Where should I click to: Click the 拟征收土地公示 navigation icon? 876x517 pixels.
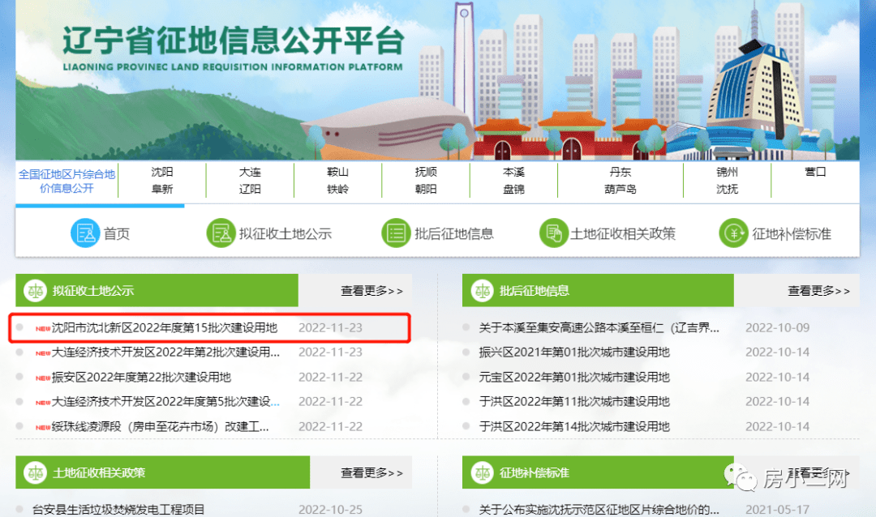click(x=220, y=233)
